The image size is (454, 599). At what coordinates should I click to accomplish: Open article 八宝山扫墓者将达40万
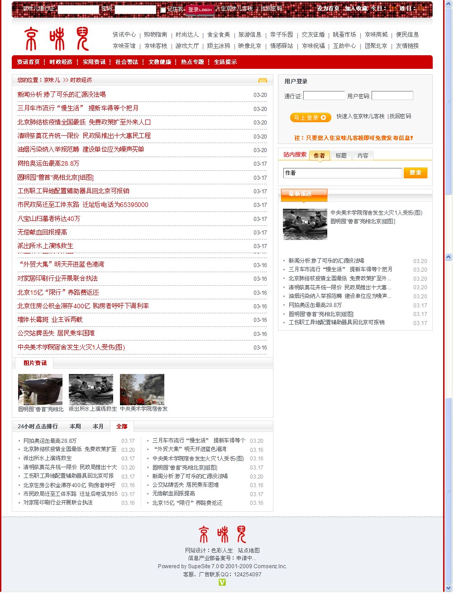point(49,219)
